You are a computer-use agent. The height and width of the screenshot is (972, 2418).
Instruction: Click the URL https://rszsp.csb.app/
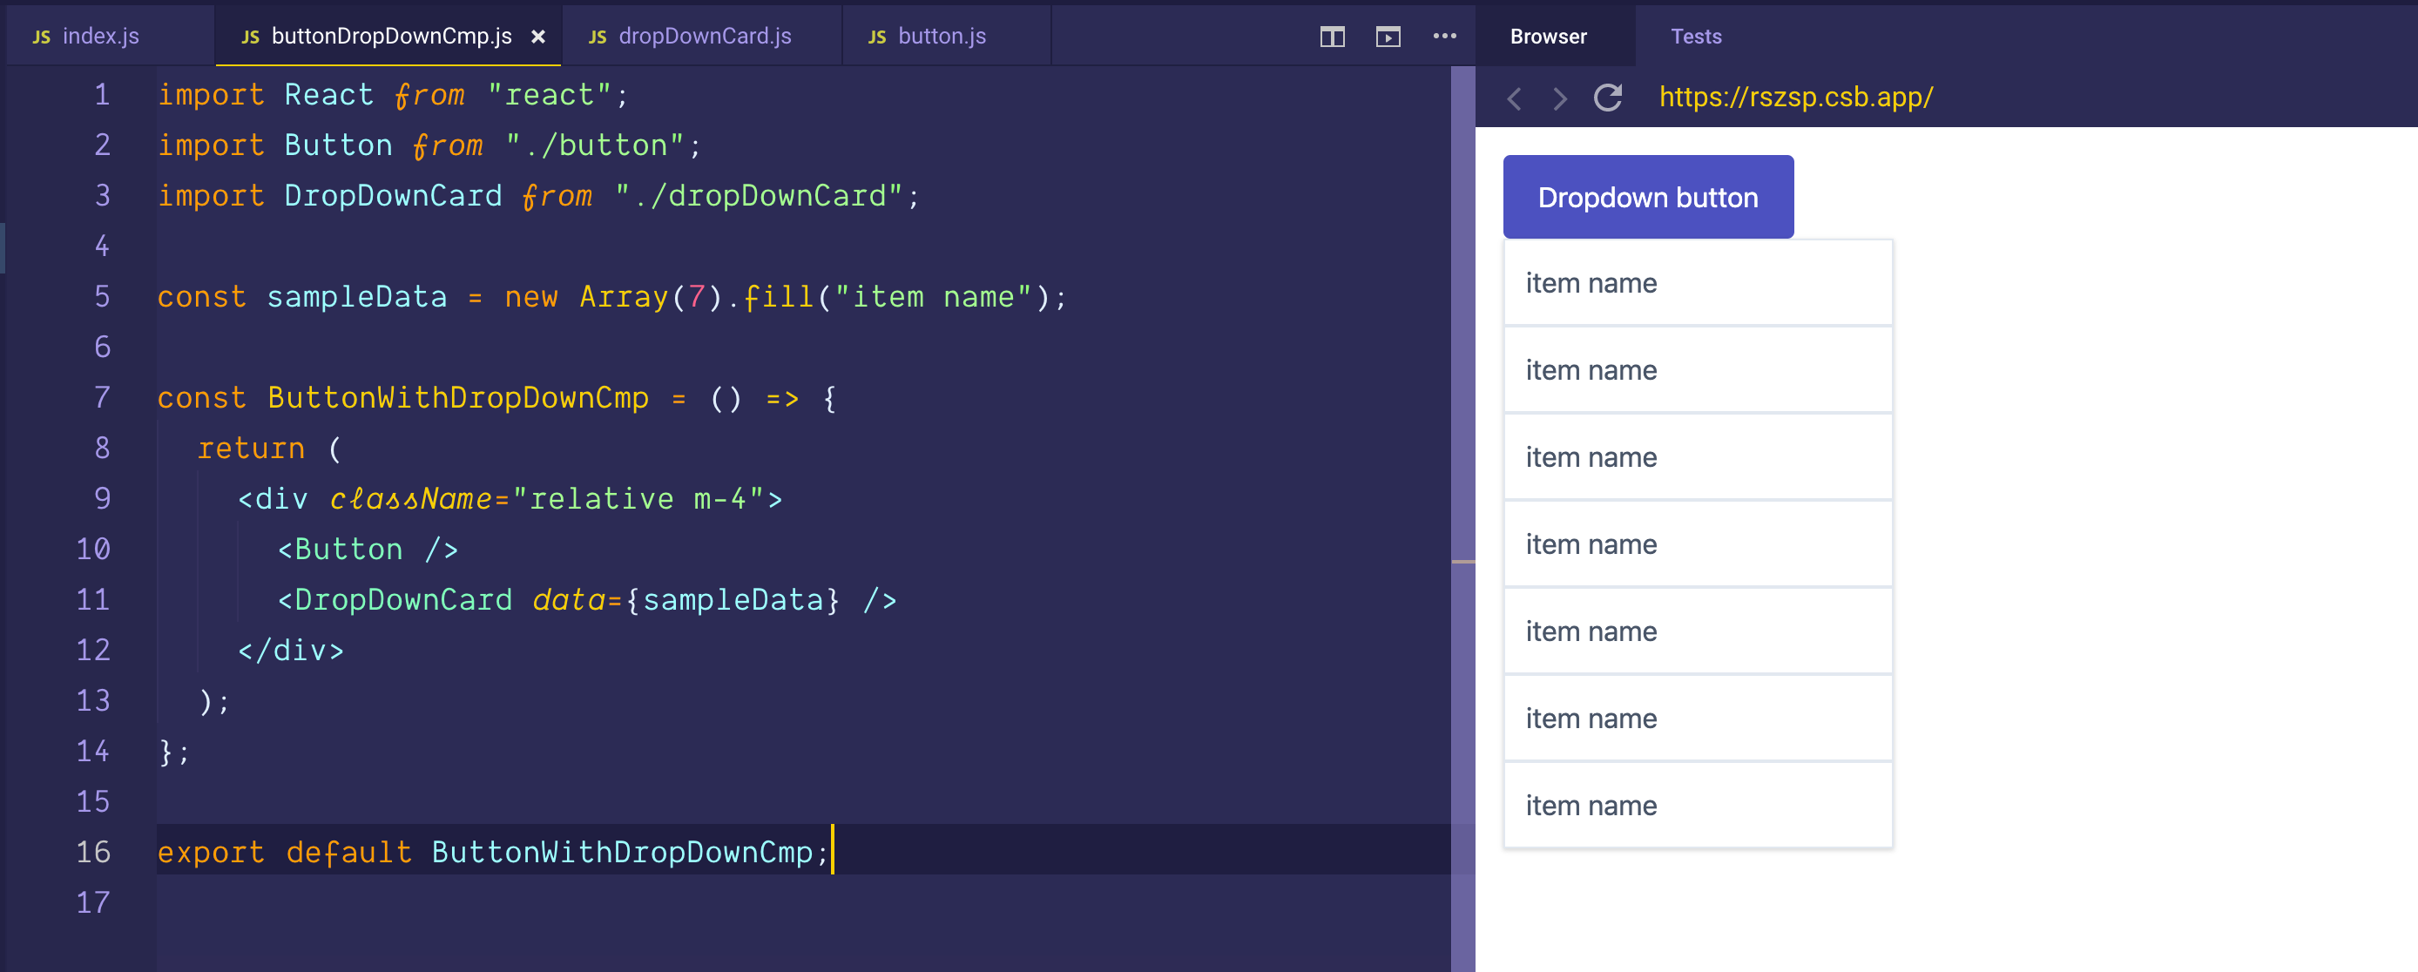(1796, 97)
